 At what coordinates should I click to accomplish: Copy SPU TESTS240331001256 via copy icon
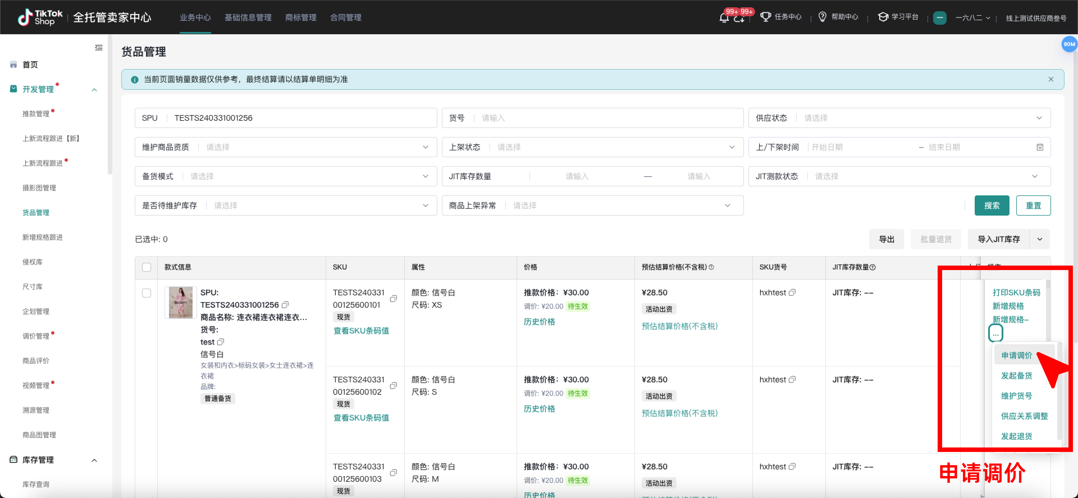[x=285, y=305]
